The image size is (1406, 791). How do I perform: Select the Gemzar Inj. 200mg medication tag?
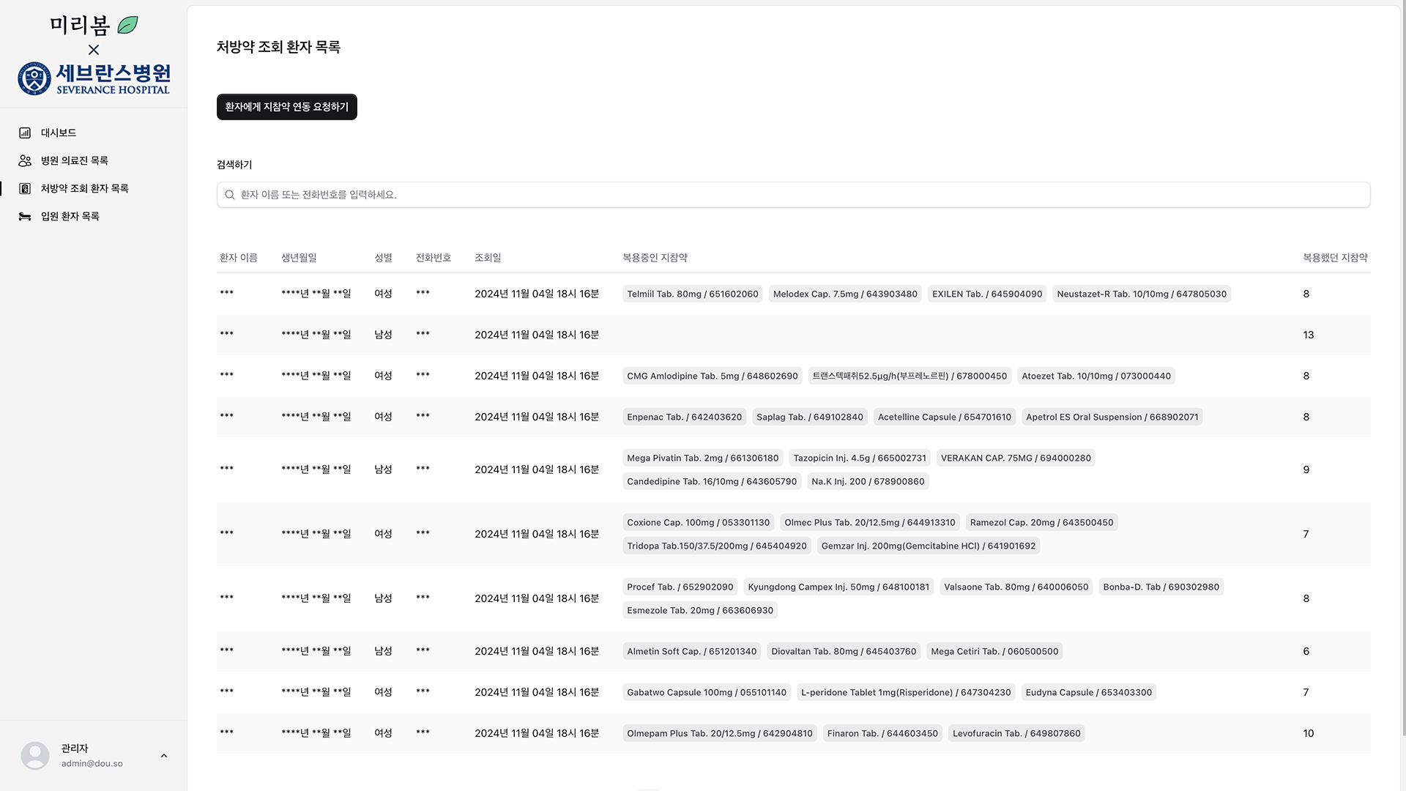pyautogui.click(x=928, y=546)
